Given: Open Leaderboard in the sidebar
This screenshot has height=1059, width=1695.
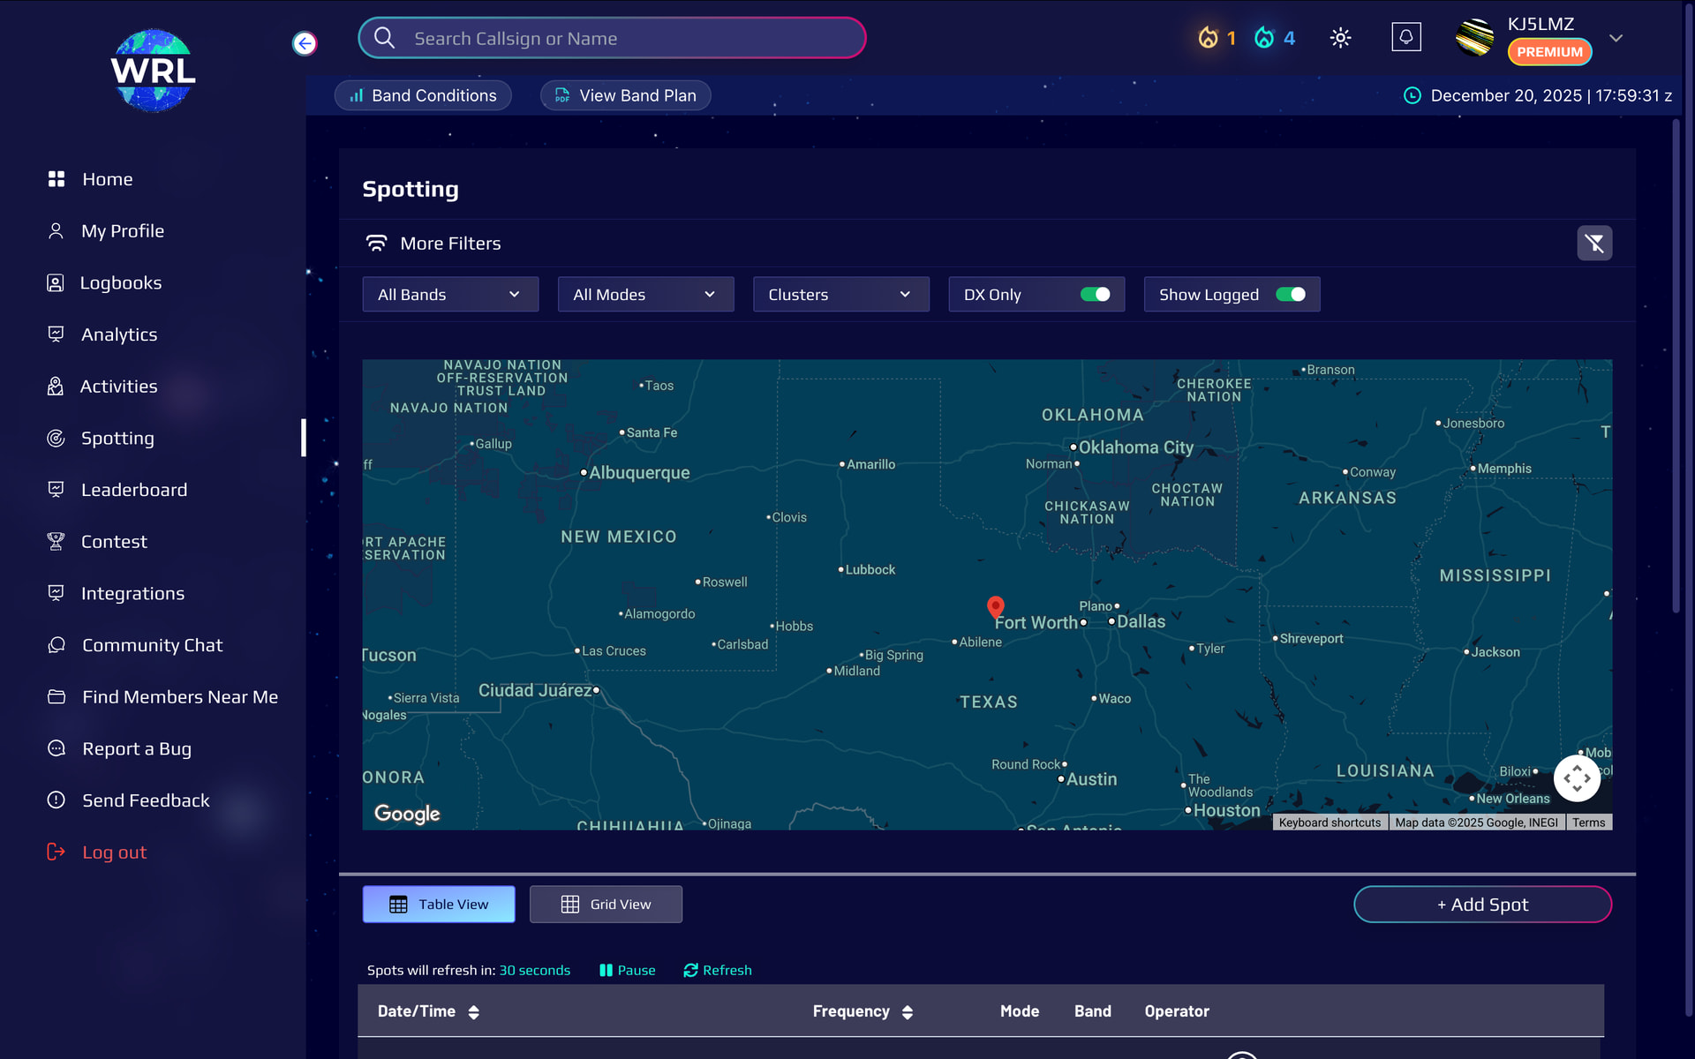Looking at the screenshot, I should [x=133, y=490].
